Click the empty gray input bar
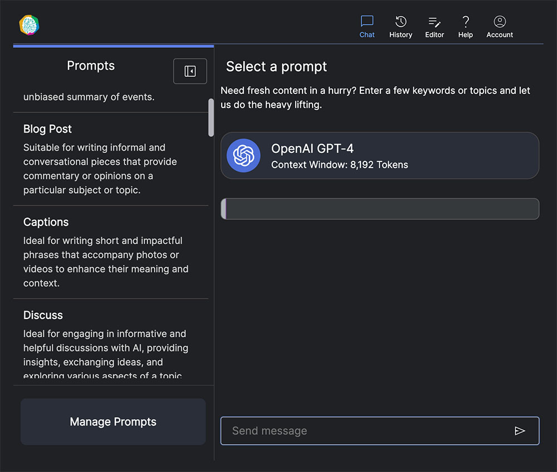Screen dimensions: 557x472 380,209
